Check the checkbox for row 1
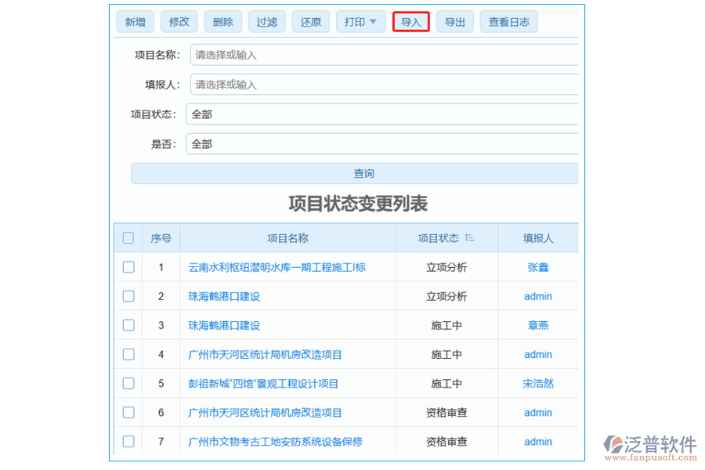The width and height of the screenshot is (705, 470). click(128, 266)
